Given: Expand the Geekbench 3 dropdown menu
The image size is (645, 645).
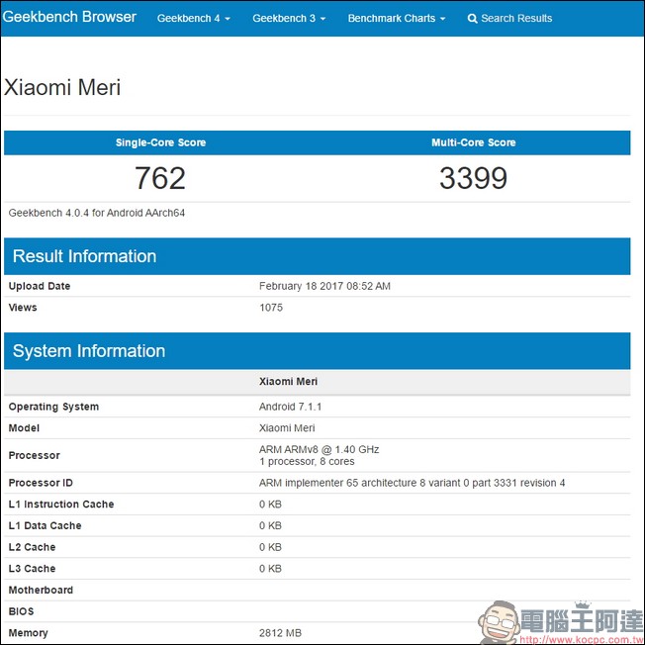Looking at the screenshot, I should coord(289,19).
